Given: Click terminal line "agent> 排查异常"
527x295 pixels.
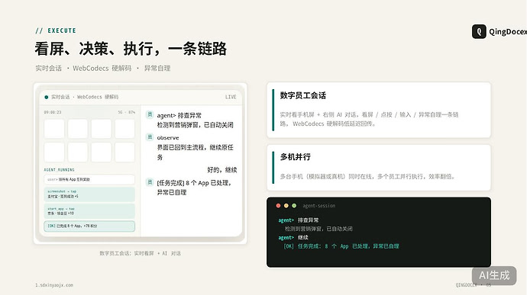Looking at the screenshot, I should pos(299,220).
